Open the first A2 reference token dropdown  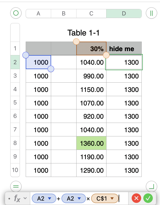click(50, 198)
